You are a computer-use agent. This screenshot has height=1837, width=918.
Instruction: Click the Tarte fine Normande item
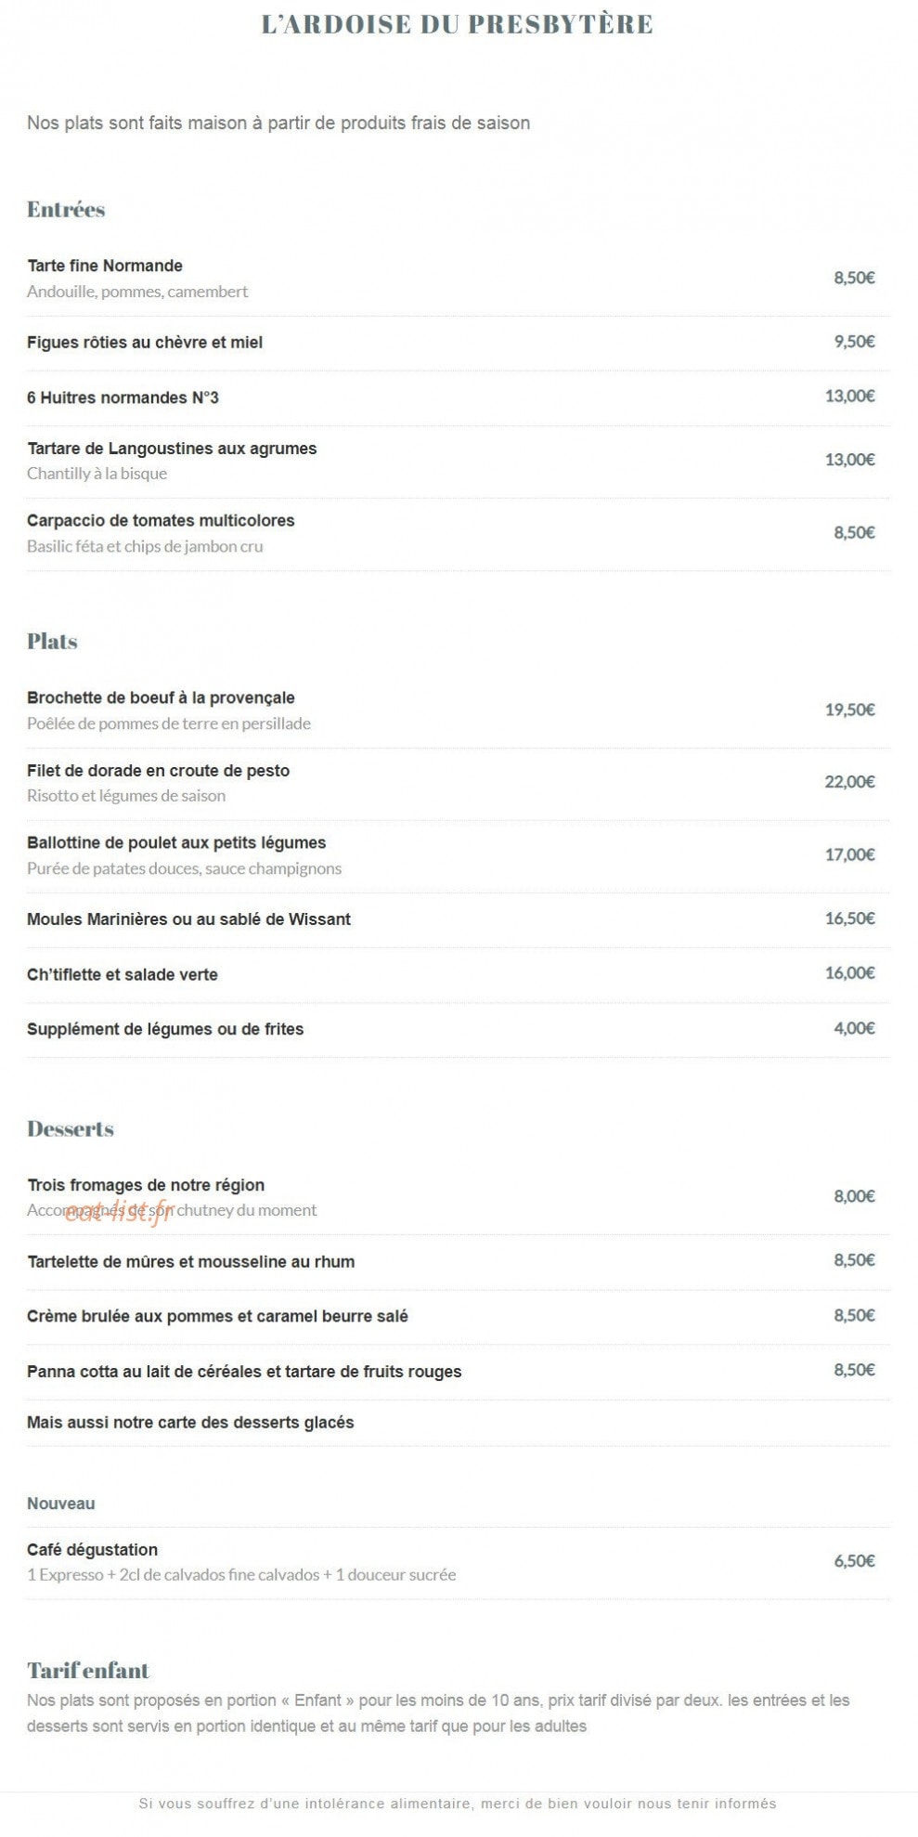(x=105, y=266)
